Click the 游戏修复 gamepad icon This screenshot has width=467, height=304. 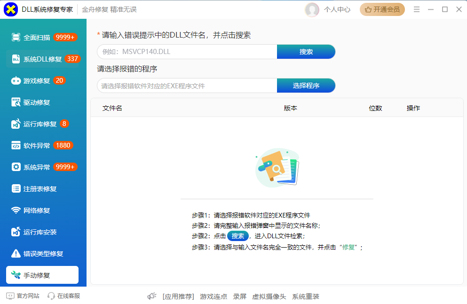point(16,81)
